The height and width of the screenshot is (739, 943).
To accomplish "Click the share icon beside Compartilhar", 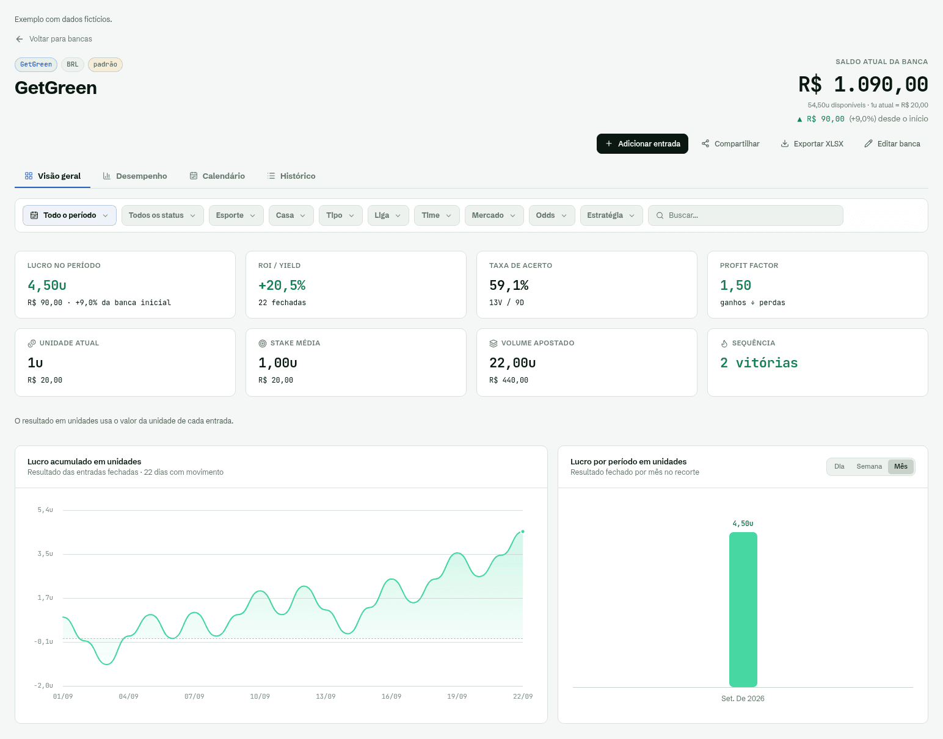I will point(705,144).
